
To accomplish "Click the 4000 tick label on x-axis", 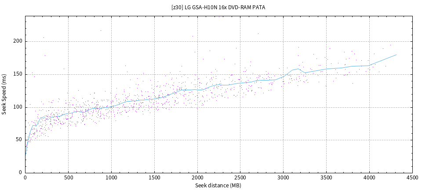I will pos(369,178).
